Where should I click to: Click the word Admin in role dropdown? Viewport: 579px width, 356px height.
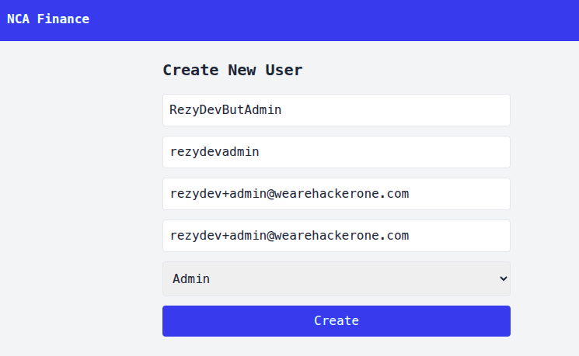pos(191,278)
